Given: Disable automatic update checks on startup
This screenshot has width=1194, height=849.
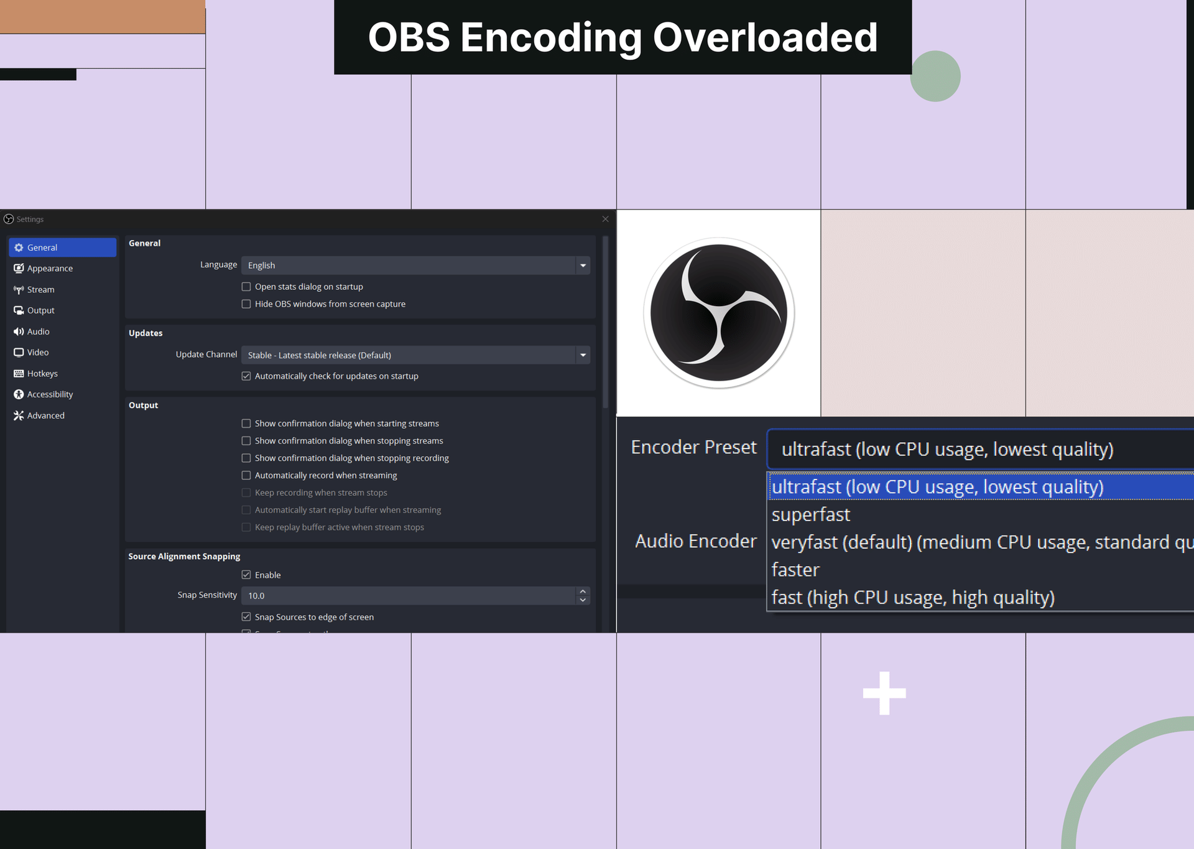Looking at the screenshot, I should click(246, 376).
